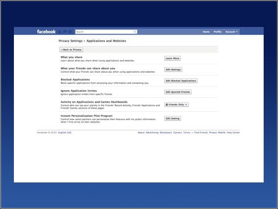This screenshot has height=209, width=278.
Task: Open friend requests icon in header
Action: [x=60, y=32]
